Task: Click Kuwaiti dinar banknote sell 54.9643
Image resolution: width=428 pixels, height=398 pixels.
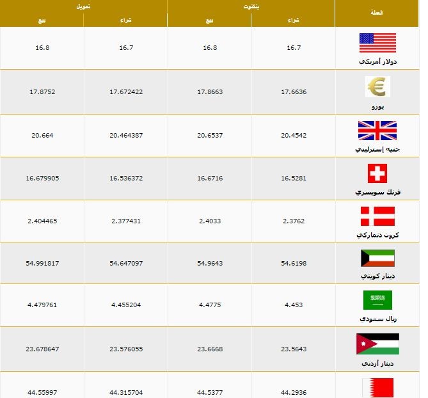Action: [210, 264]
